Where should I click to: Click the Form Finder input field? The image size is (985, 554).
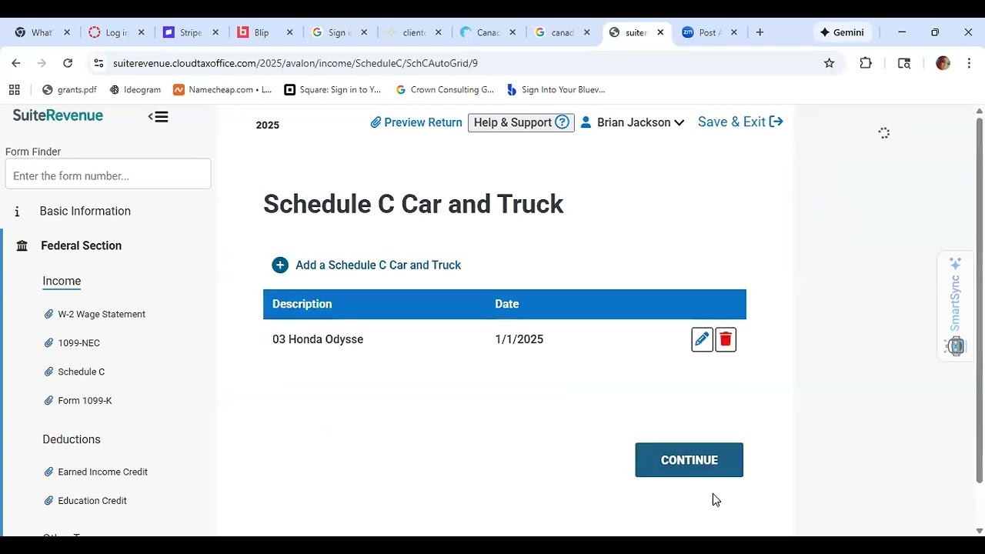(108, 174)
